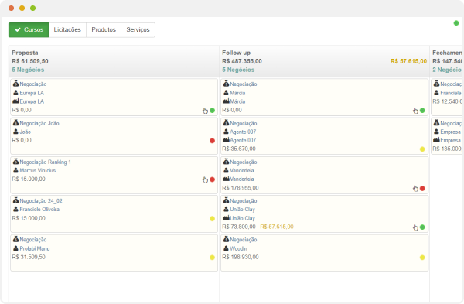
Task: Click 5 Negócios under Follow up
Action: tap(238, 70)
